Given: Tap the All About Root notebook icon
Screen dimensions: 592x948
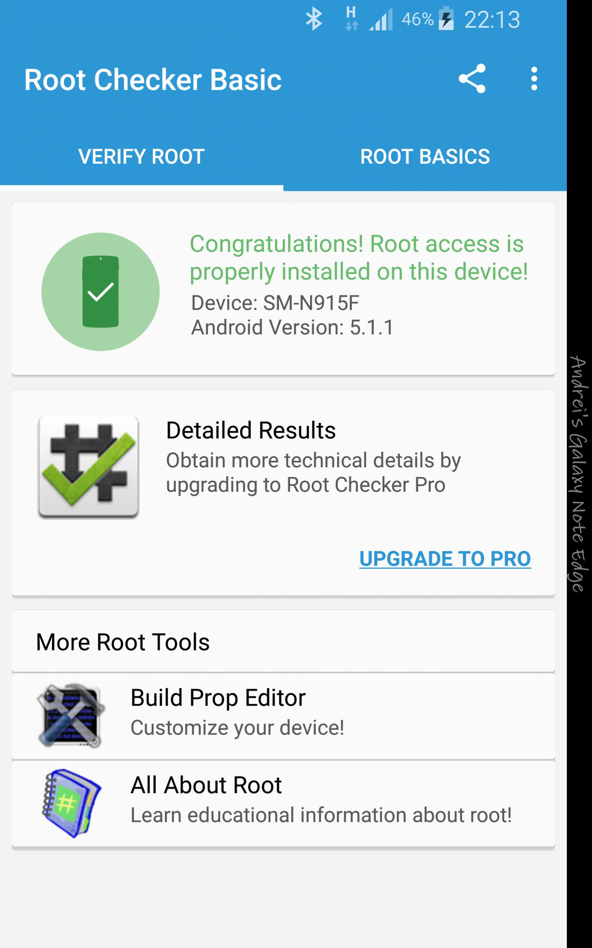Looking at the screenshot, I should click(x=71, y=803).
